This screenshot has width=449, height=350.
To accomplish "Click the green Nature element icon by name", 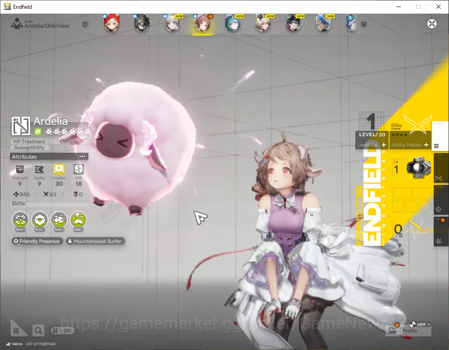I will pyautogui.click(x=38, y=132).
